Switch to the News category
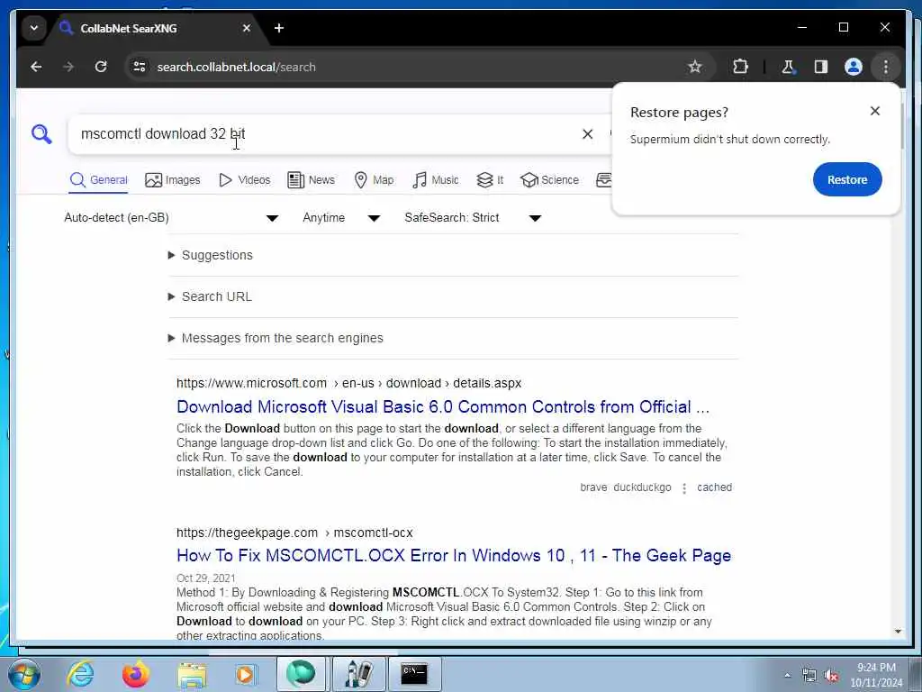Viewport: 922px width, 692px height. tap(311, 180)
